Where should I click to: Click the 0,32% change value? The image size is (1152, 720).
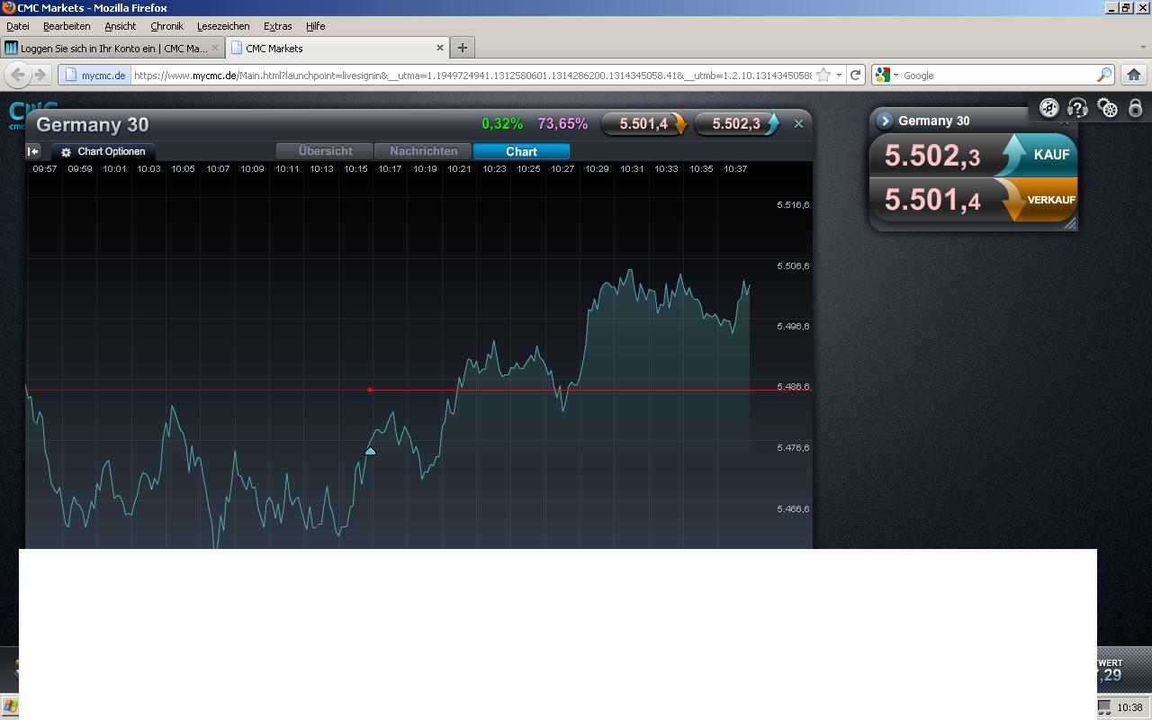coord(502,124)
